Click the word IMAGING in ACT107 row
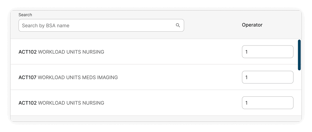This screenshot has width=312, height=132. [x=107, y=77]
